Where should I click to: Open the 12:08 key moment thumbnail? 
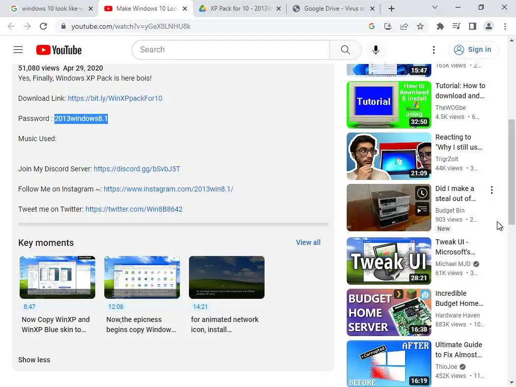click(142, 278)
